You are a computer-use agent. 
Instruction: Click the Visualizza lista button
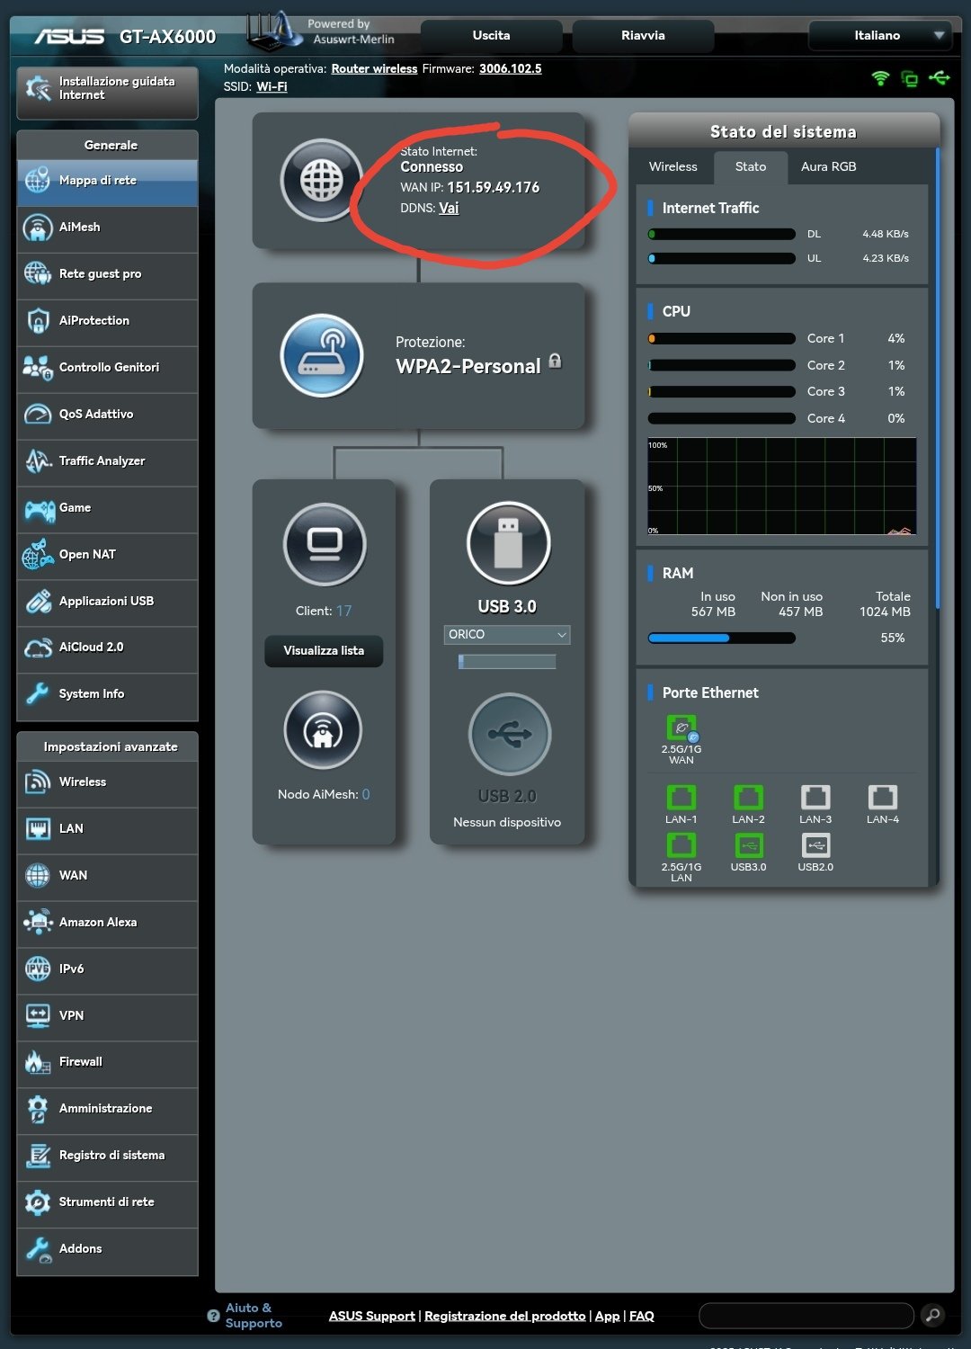tap(324, 651)
